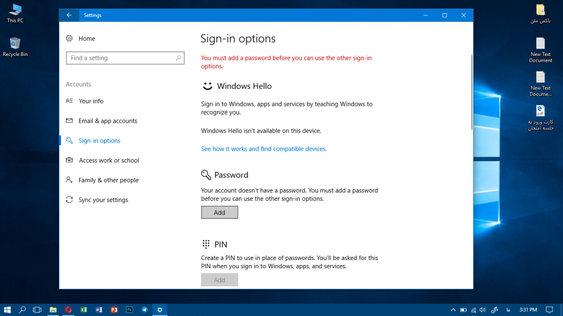Image resolution: width=563 pixels, height=316 pixels.
Task: Click the input language indicator in tray
Action: point(508,310)
